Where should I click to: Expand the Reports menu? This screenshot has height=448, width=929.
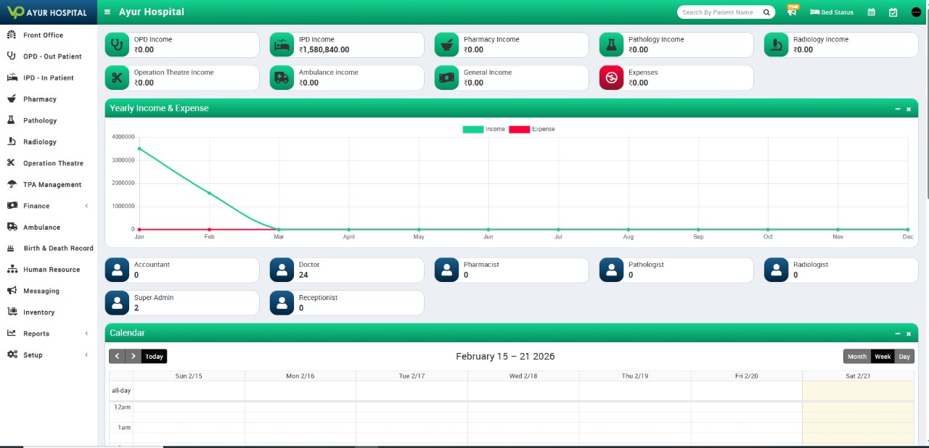pos(36,333)
